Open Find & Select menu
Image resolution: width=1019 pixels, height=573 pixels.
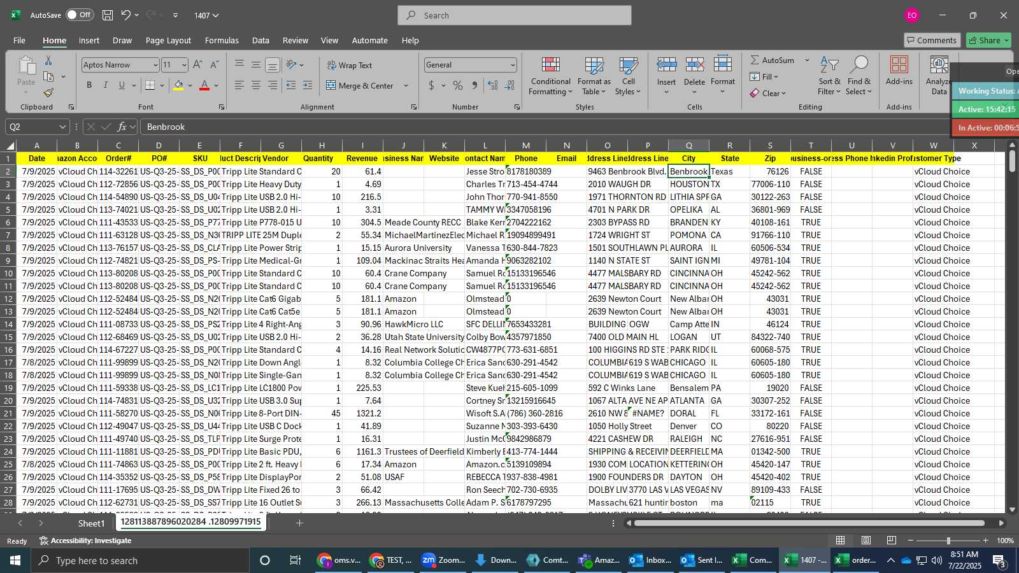point(859,76)
